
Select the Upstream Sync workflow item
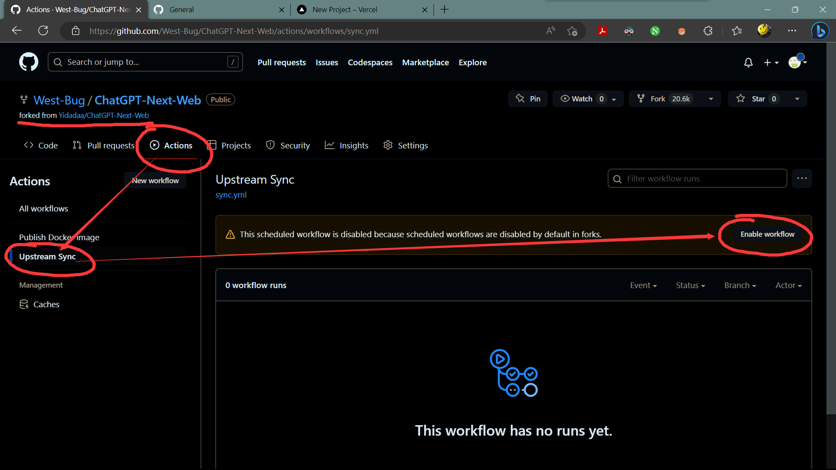click(47, 256)
